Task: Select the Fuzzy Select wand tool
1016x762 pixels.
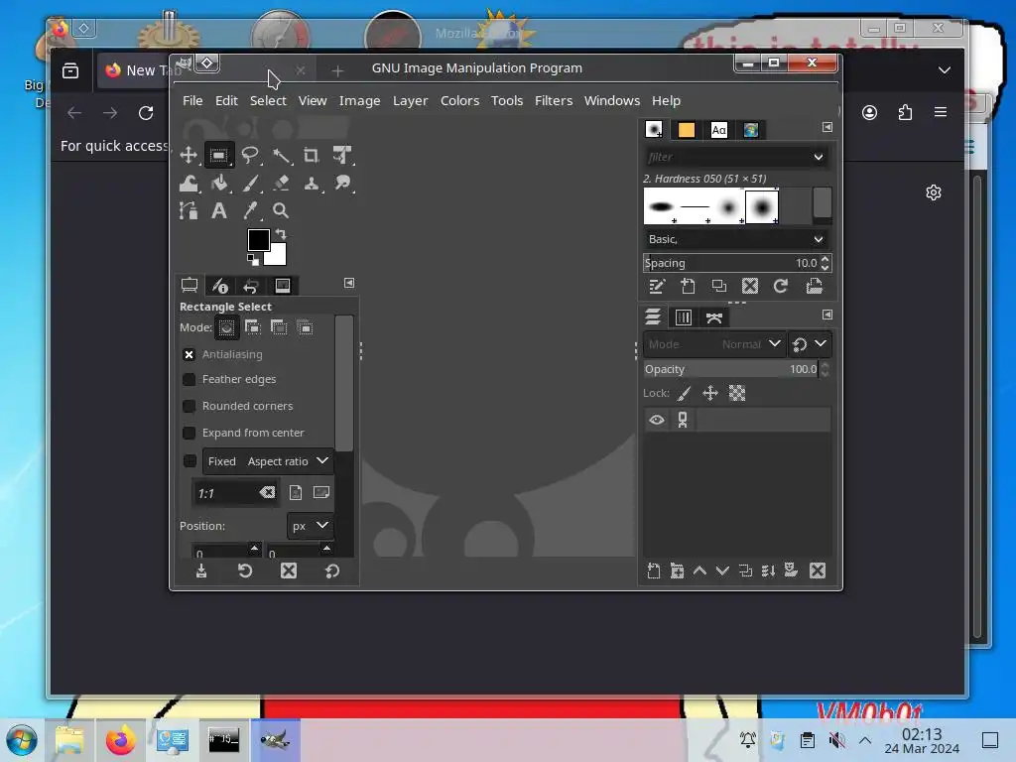Action: coord(281,155)
